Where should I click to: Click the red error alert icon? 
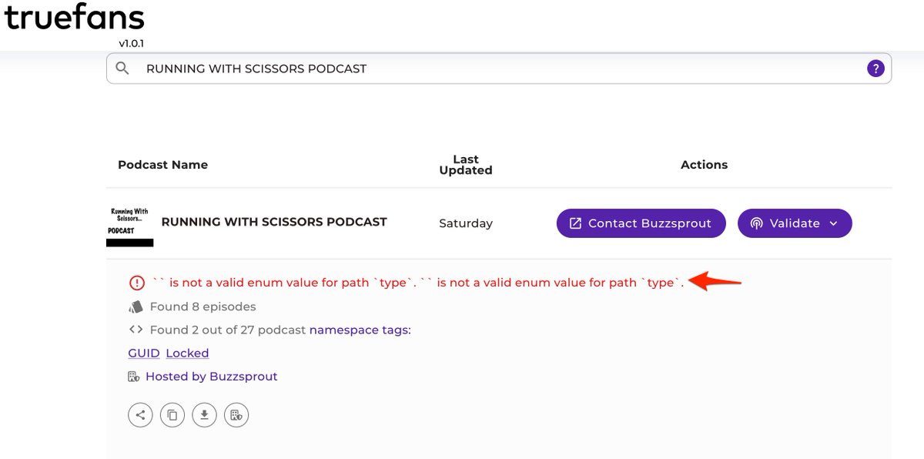(136, 283)
